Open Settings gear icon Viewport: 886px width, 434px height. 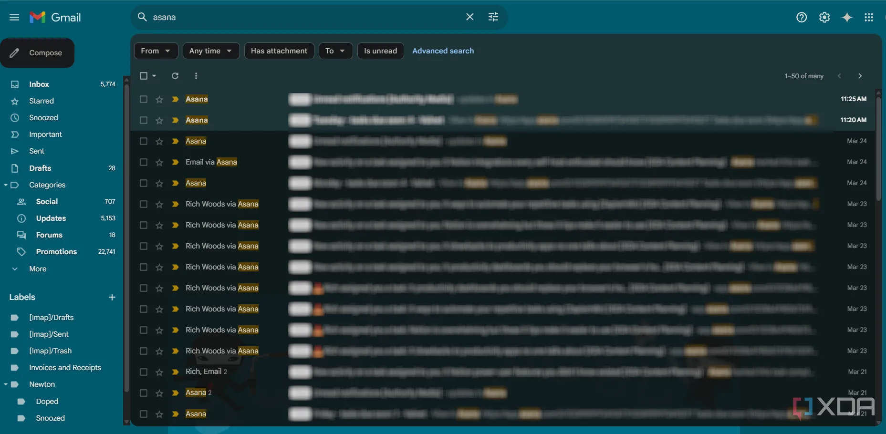point(824,17)
